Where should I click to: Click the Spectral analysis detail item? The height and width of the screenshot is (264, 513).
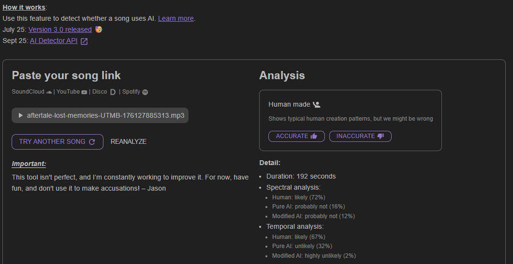293,187
